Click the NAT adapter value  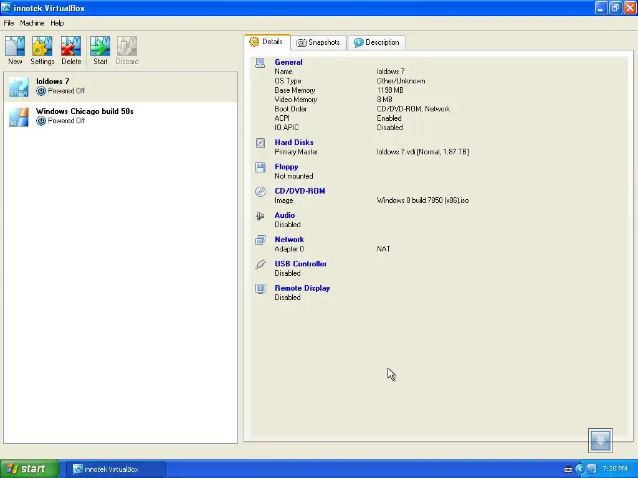pyautogui.click(x=383, y=249)
